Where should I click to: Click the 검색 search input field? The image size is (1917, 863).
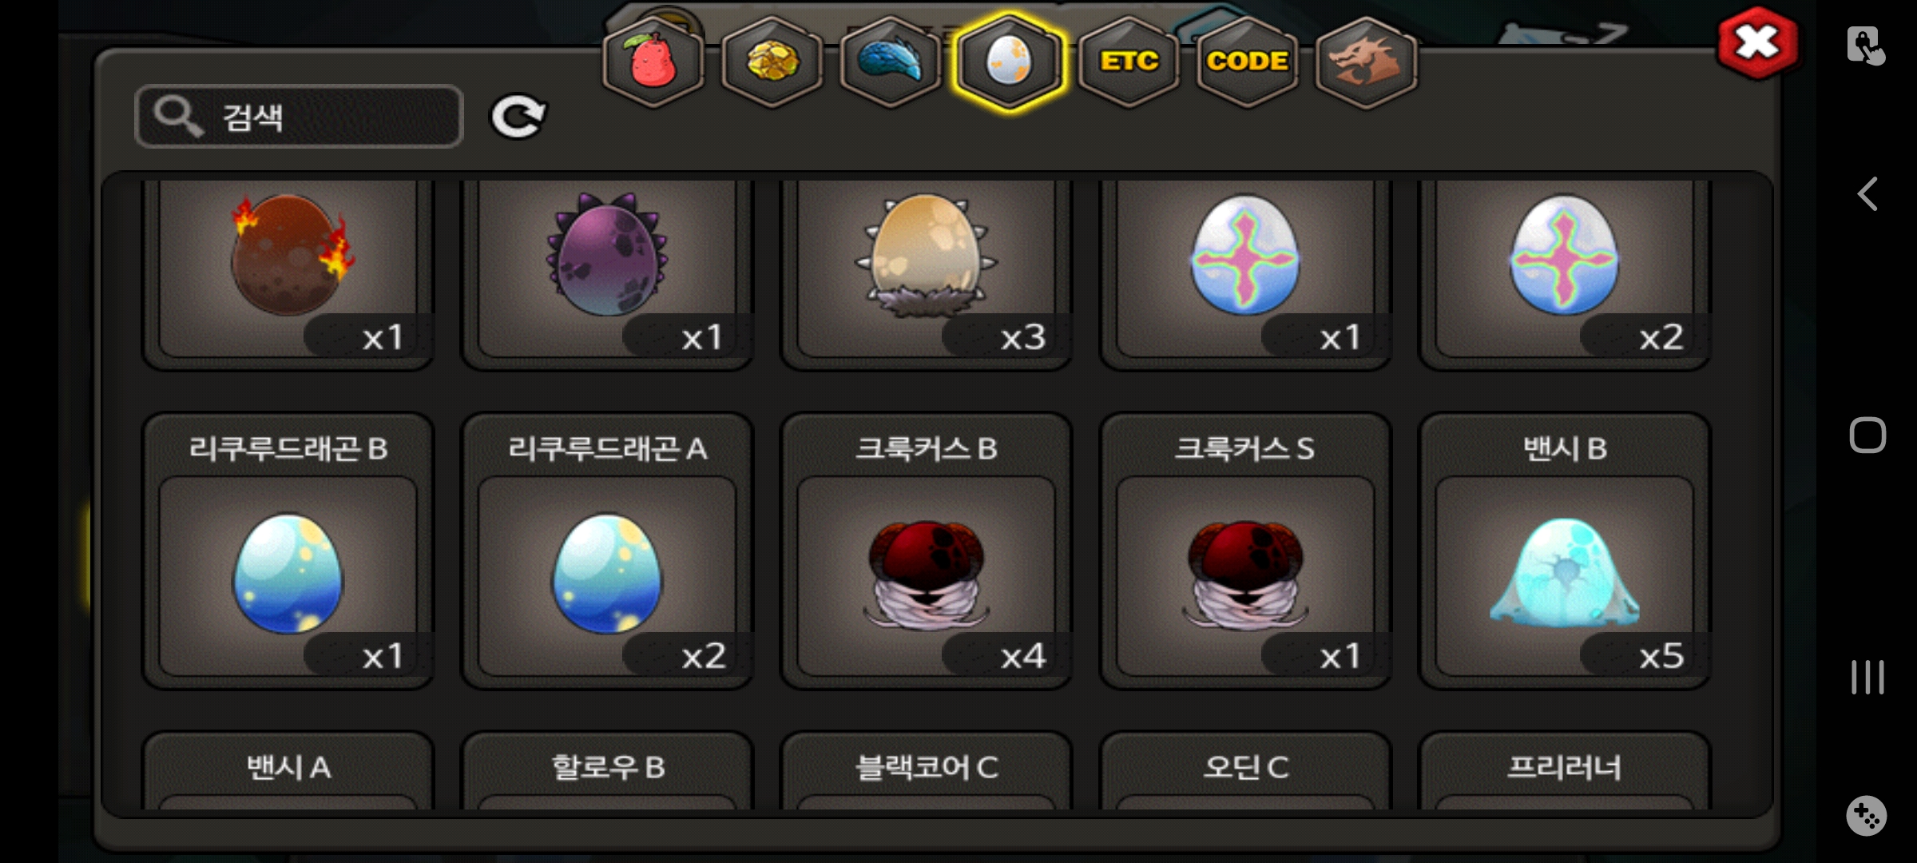[x=300, y=117]
